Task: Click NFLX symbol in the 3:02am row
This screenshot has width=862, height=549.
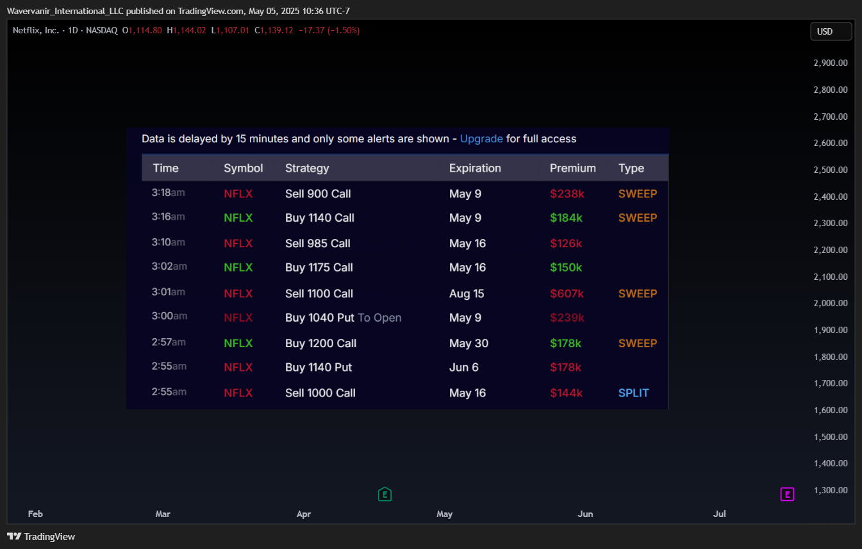Action: (x=238, y=267)
